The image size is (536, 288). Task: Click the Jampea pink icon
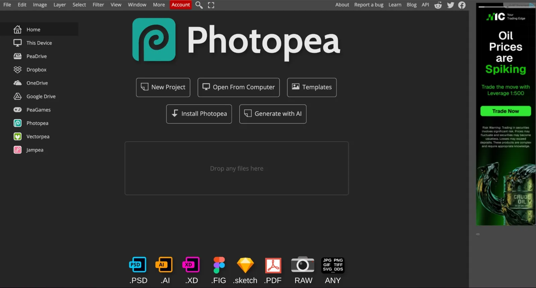click(17, 150)
